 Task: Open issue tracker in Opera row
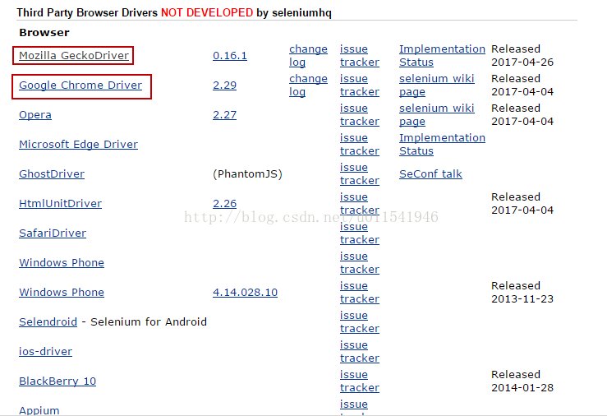[360, 114]
